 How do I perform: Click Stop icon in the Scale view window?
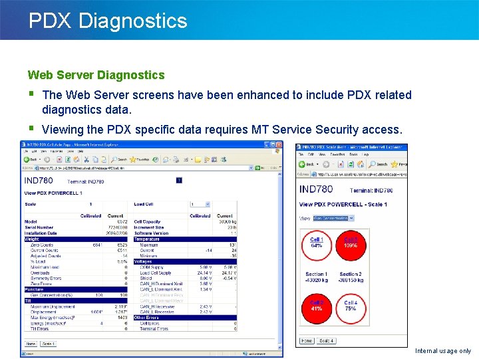pos(341,164)
